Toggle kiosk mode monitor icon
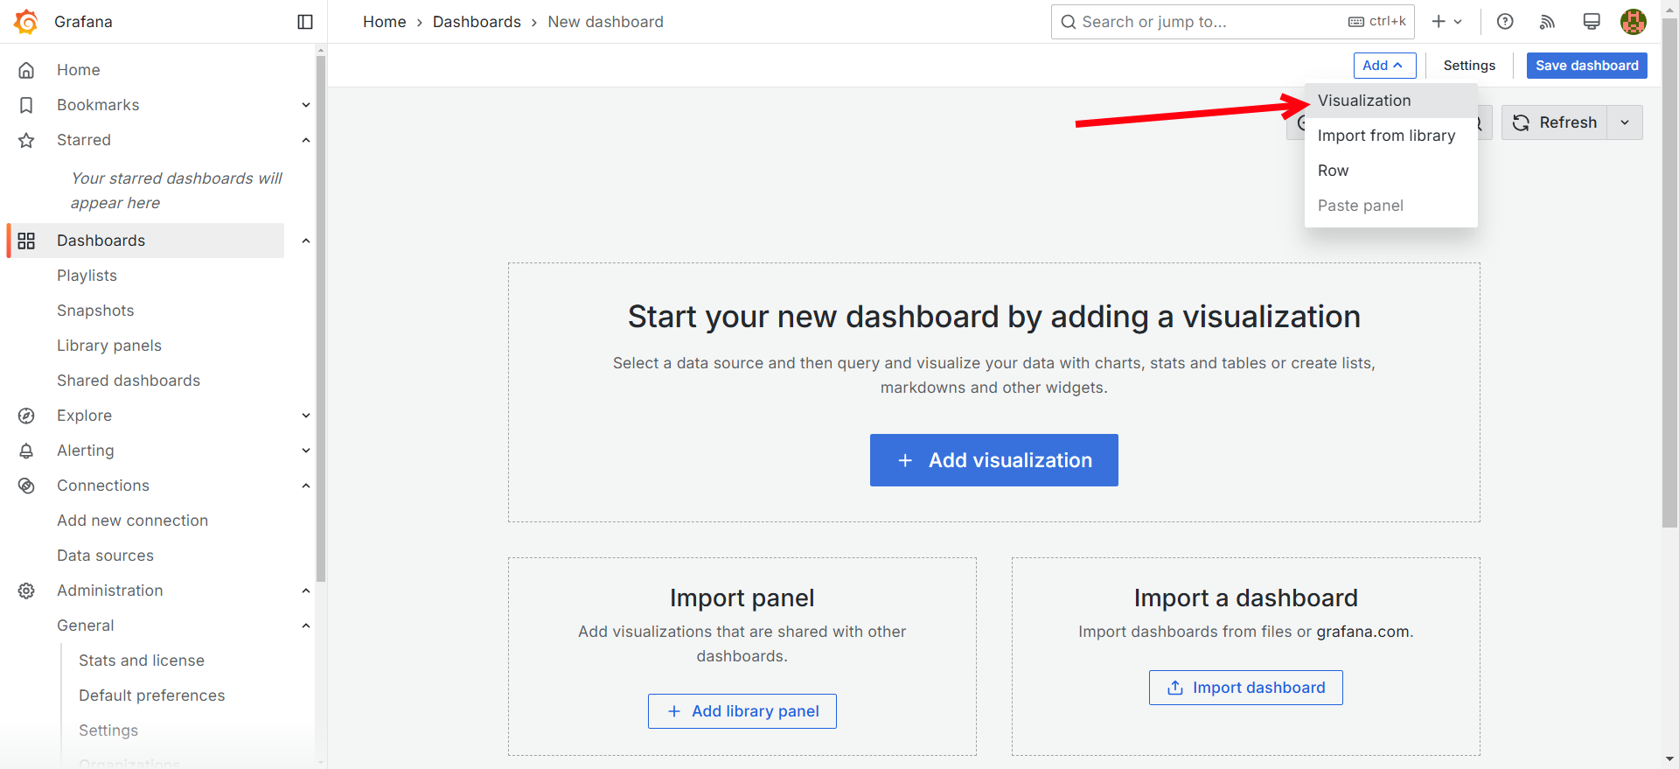1679x769 pixels. pyautogui.click(x=1592, y=22)
